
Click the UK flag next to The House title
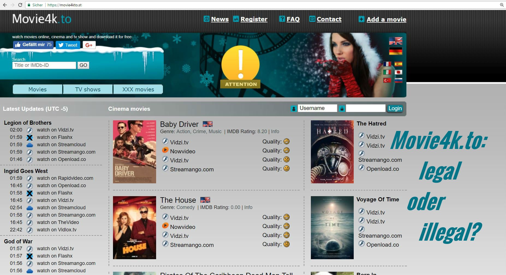205,200
